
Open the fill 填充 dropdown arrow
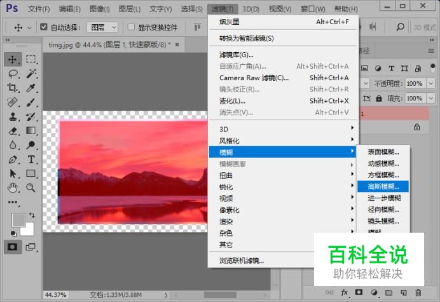[x=430, y=99]
